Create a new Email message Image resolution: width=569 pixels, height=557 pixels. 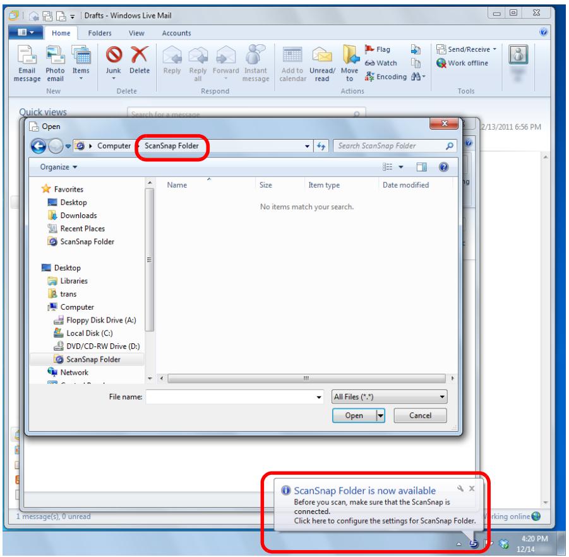pos(27,64)
